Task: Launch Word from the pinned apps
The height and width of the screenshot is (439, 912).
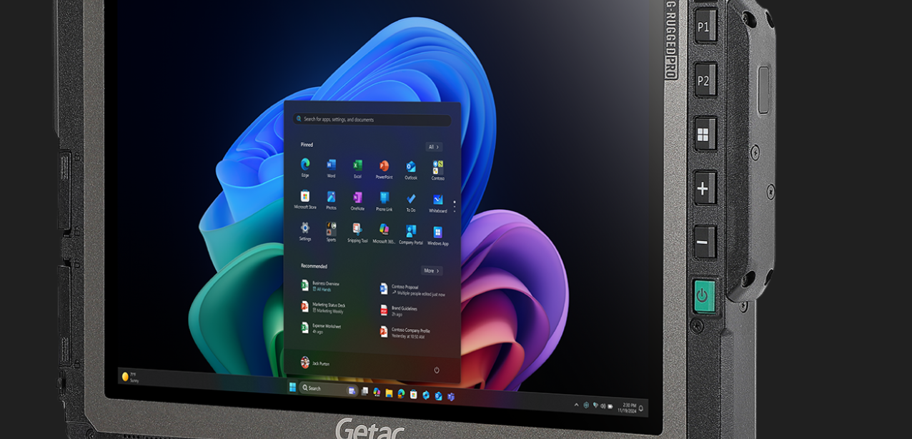Action: pos(332,168)
